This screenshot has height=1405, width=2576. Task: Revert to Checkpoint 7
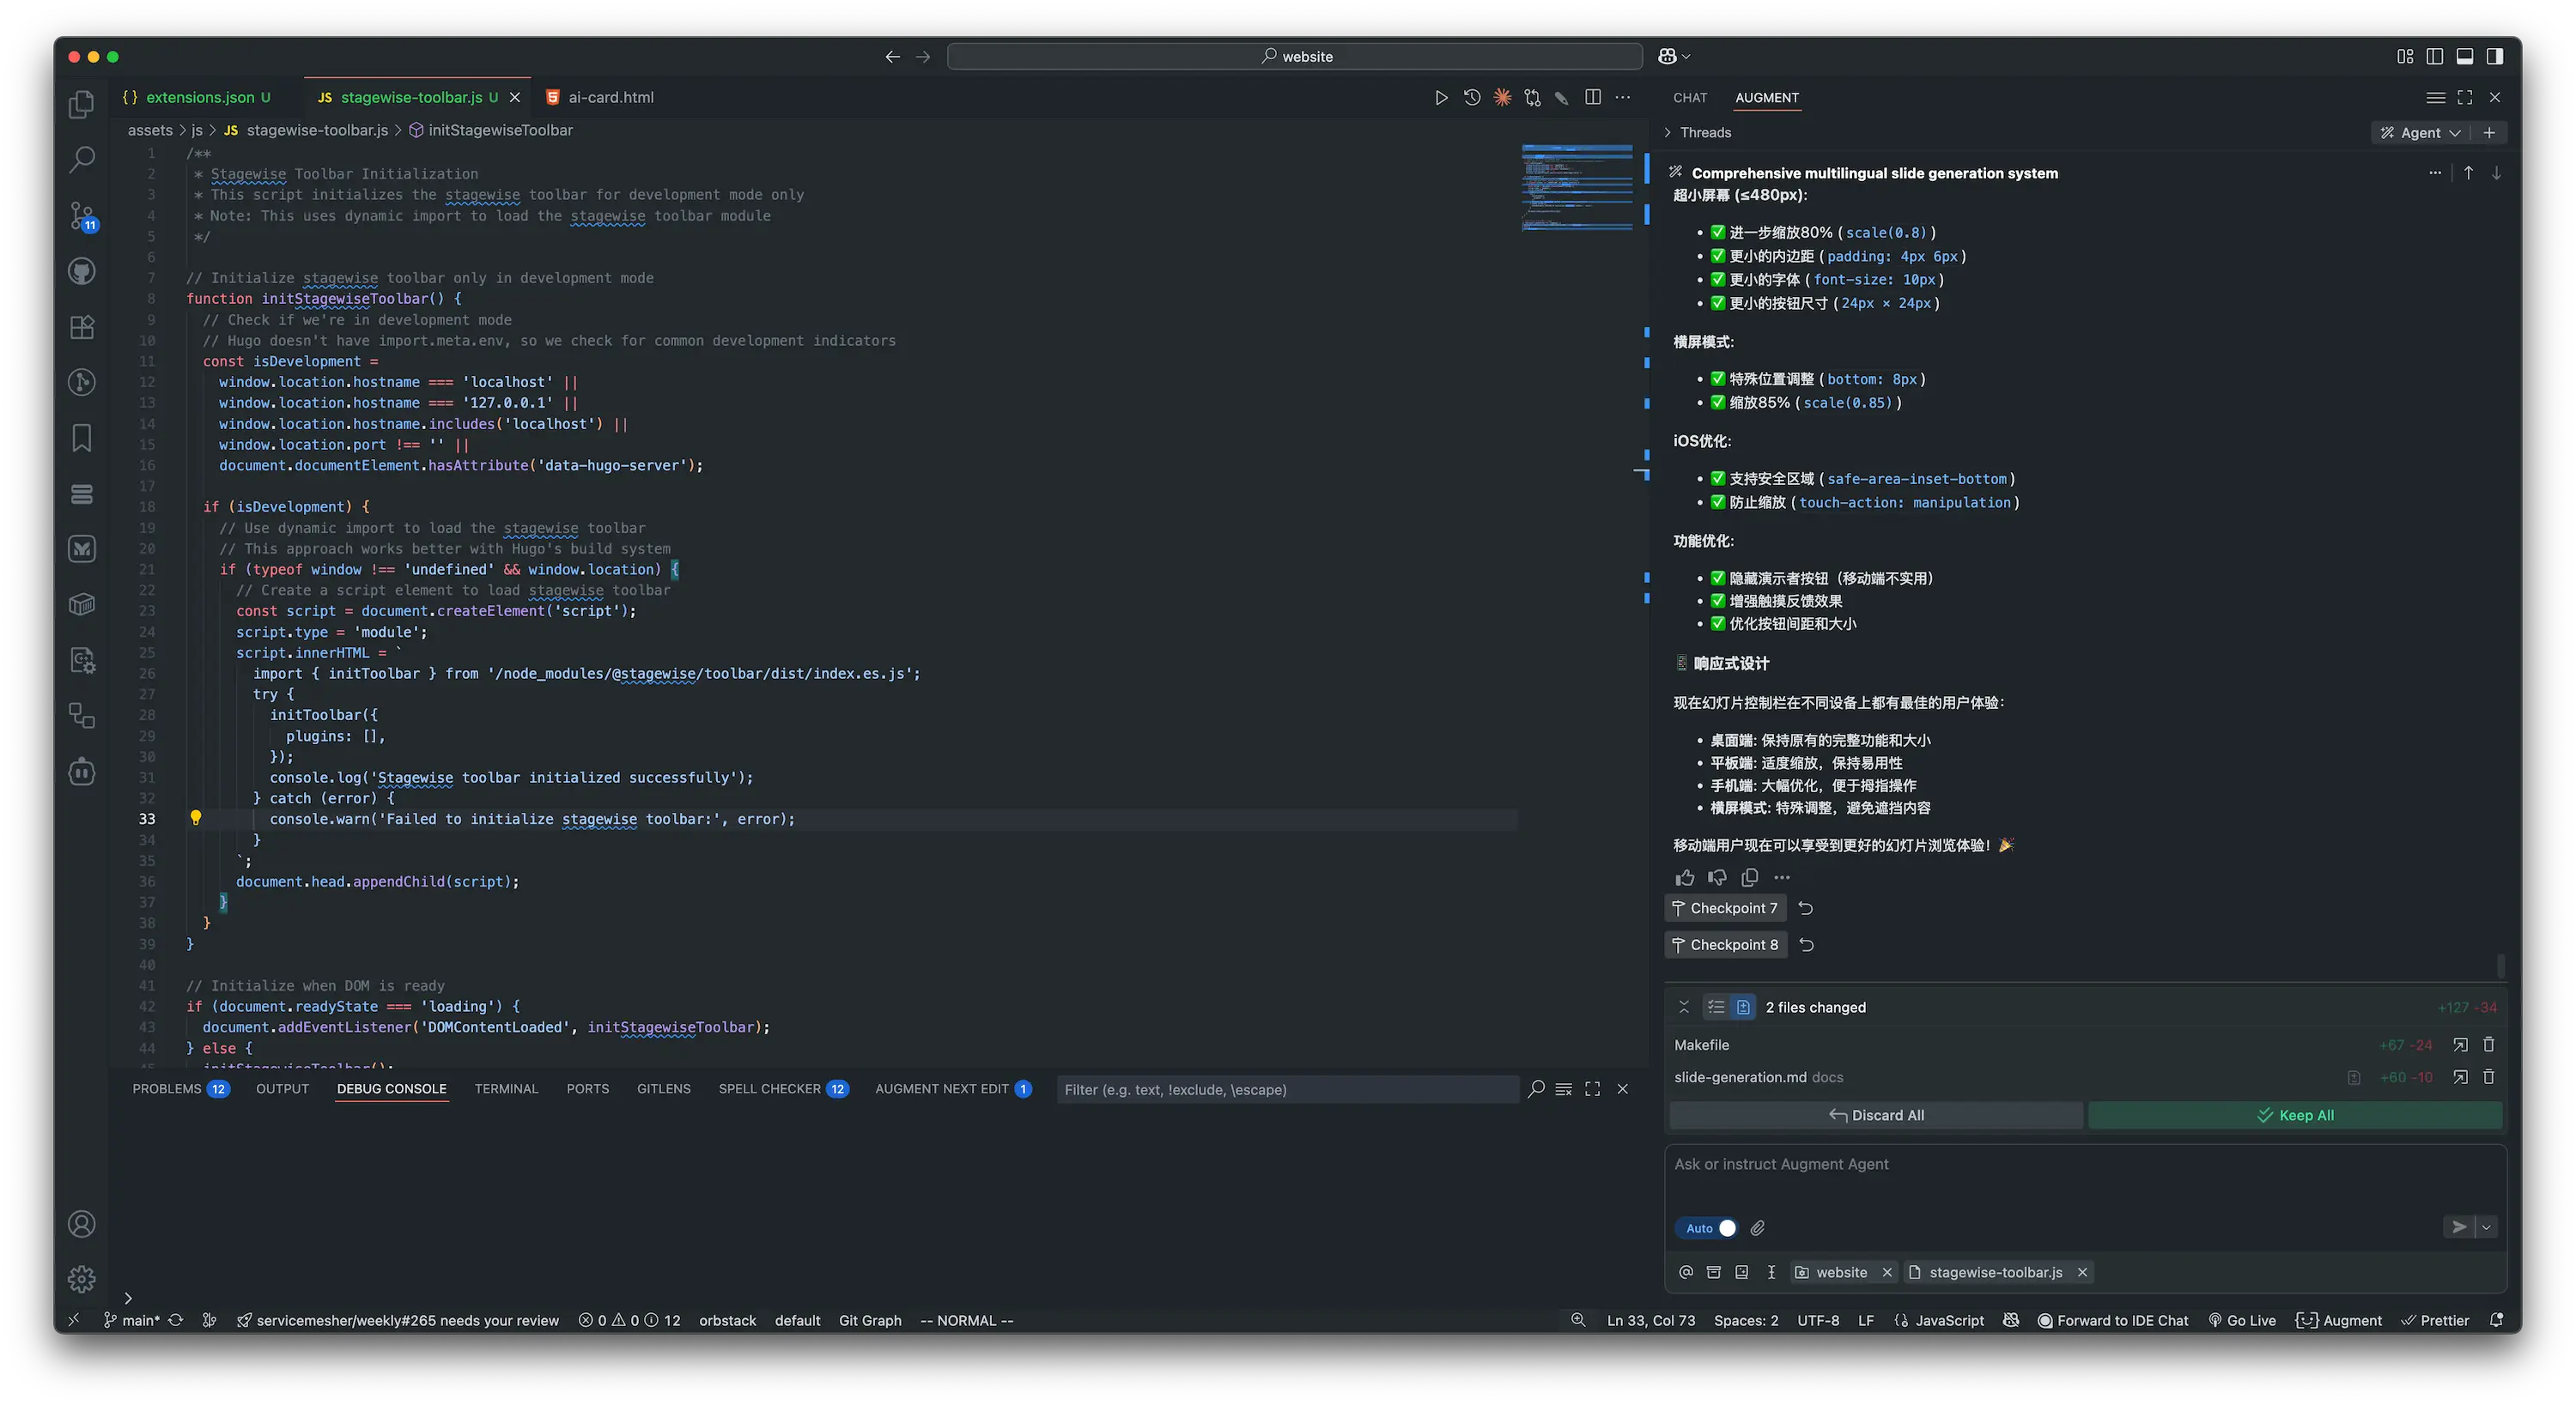tap(1806, 908)
